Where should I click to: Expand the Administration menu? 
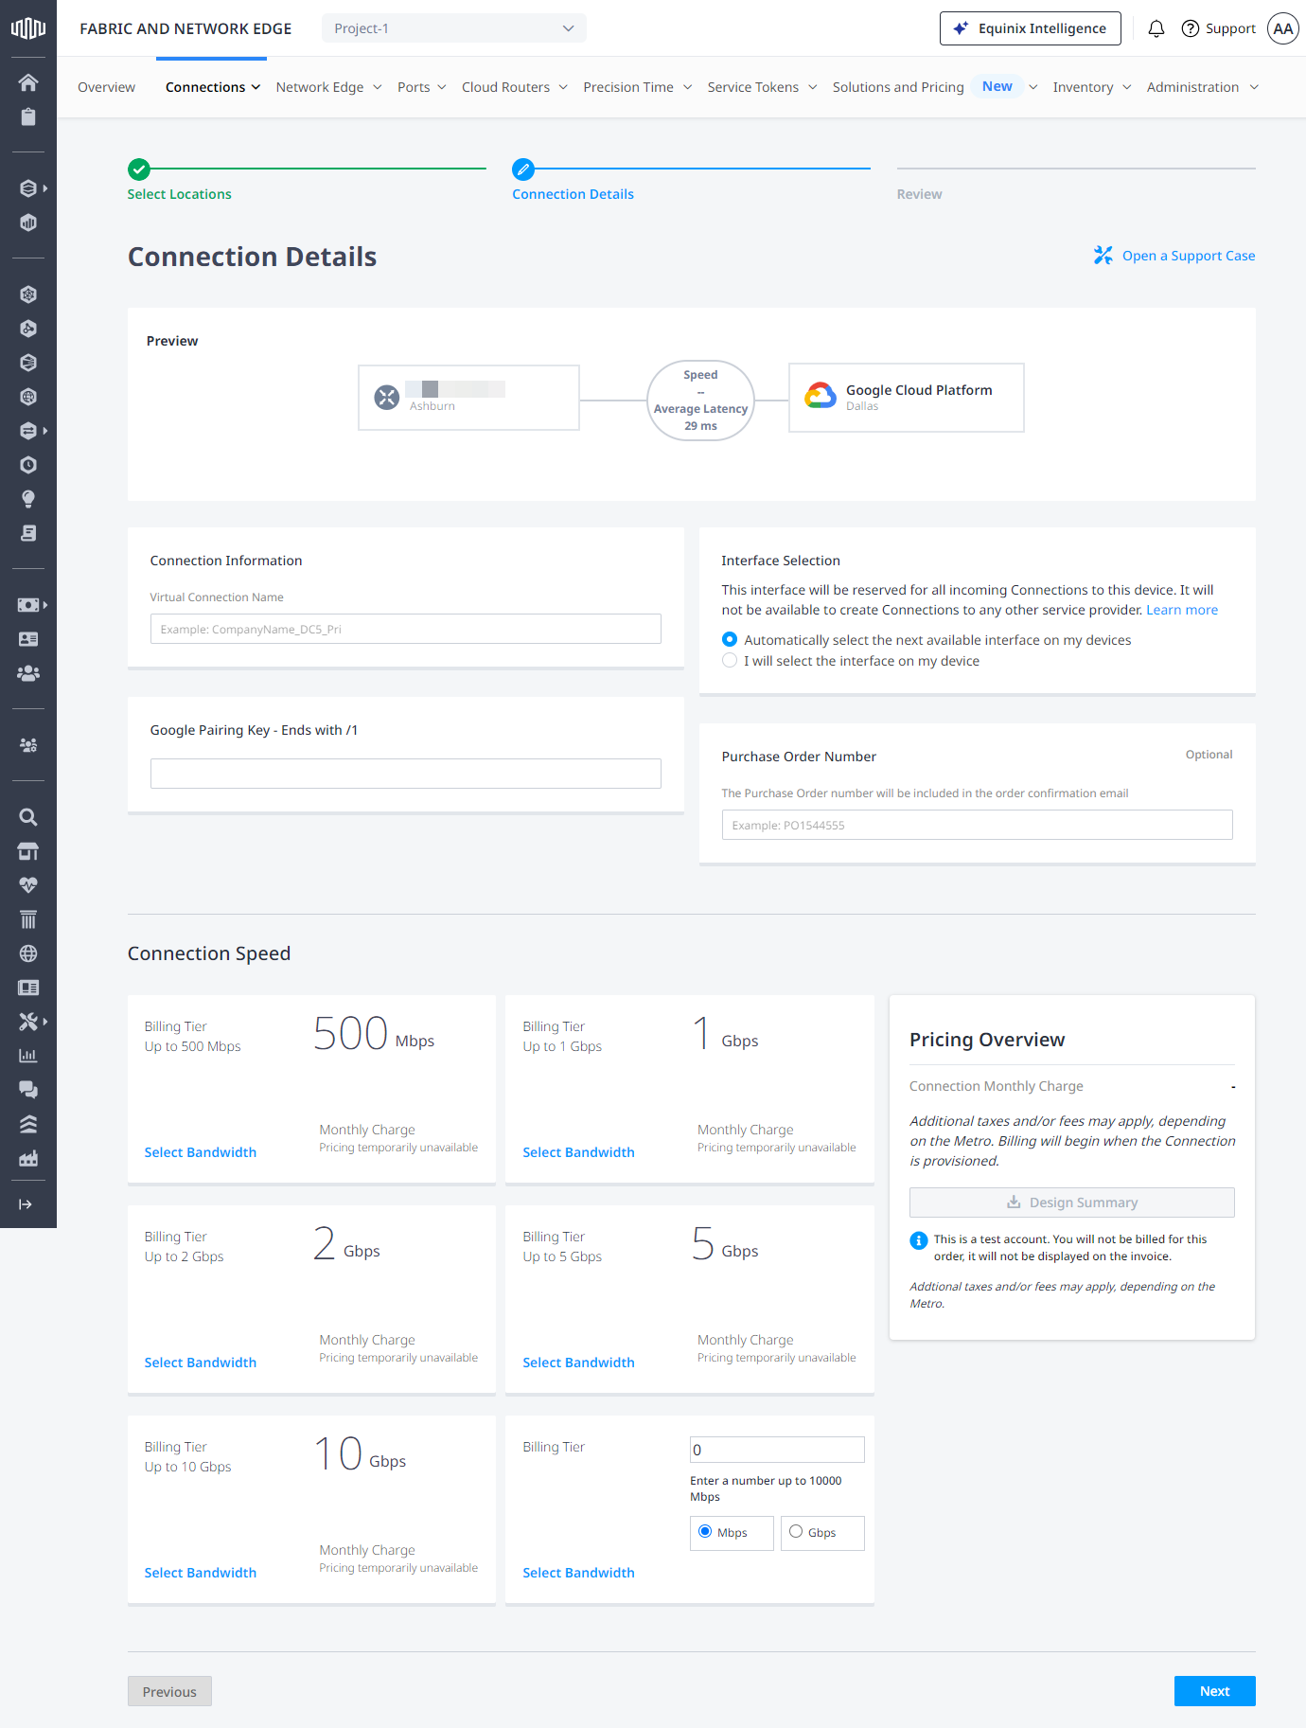1202,87
